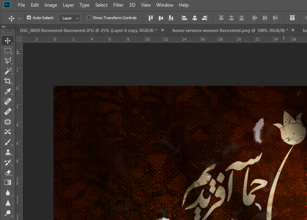
Task: Align left edges of layers
Action: click(184, 18)
